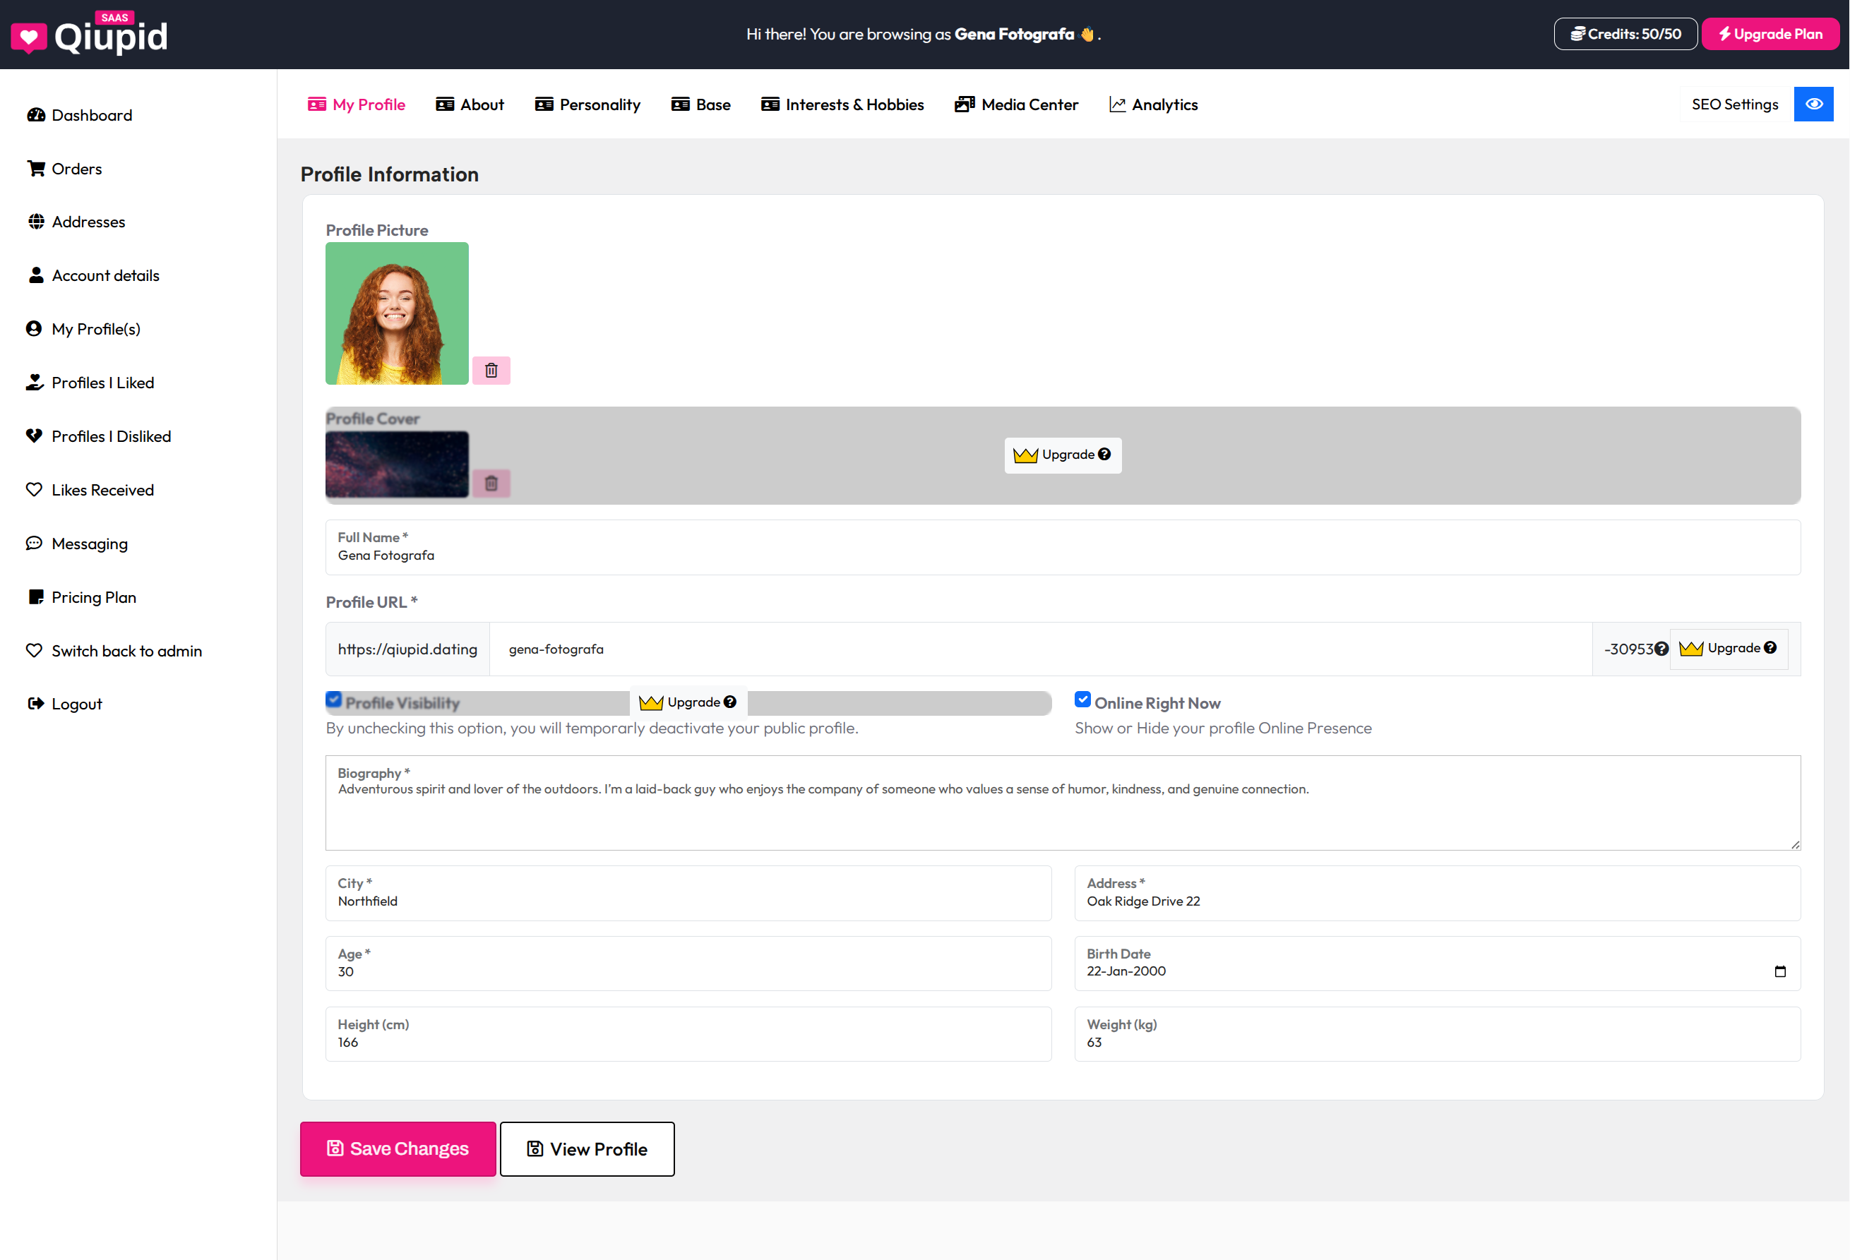1850x1260 pixels.
Task: Click the Dashboard gauge icon in sidebar
Action: point(36,116)
